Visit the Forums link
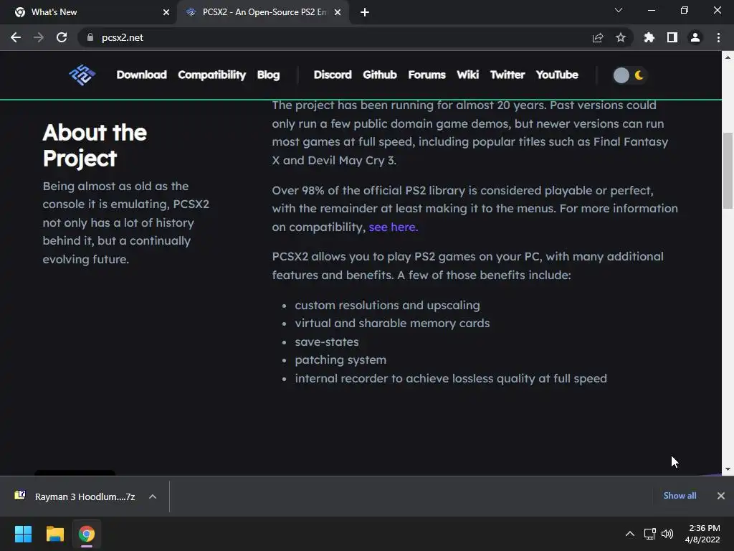Viewport: 734px width, 551px height. click(427, 75)
